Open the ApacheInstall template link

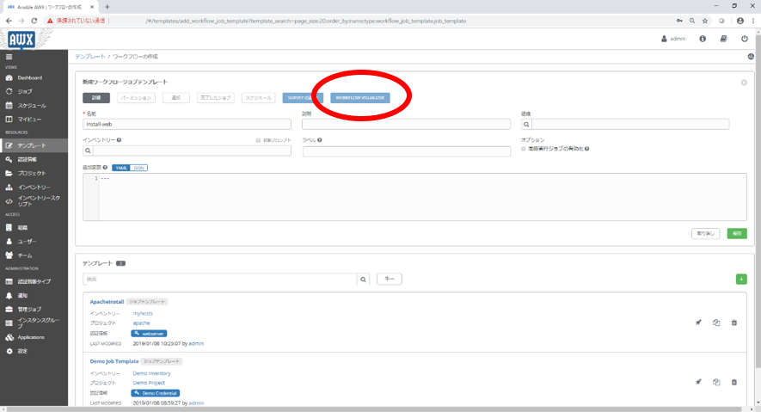107,302
